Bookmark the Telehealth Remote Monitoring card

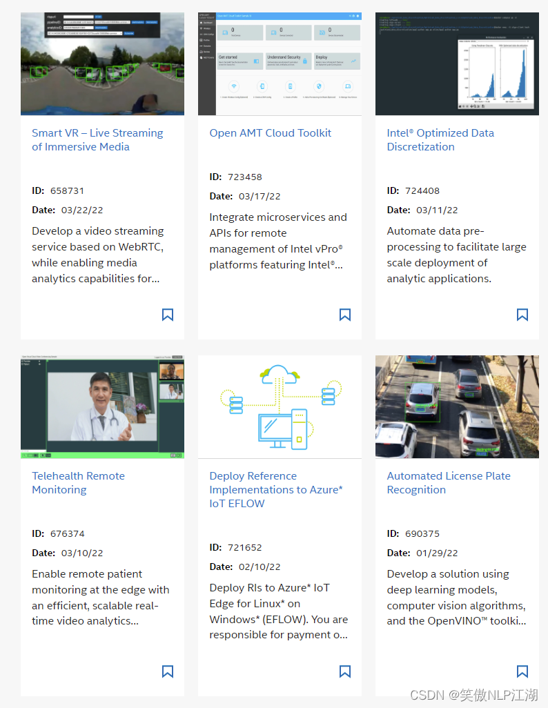pyautogui.click(x=167, y=671)
